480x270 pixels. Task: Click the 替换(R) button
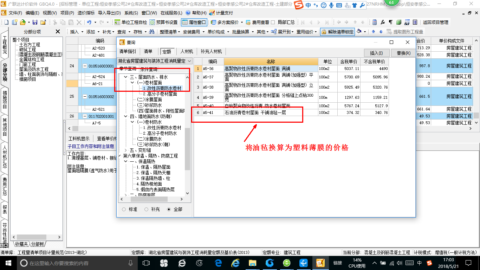[403, 53]
